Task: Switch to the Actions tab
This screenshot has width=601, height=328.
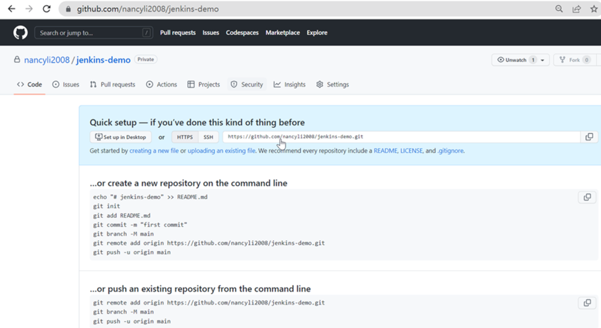Action: click(161, 85)
